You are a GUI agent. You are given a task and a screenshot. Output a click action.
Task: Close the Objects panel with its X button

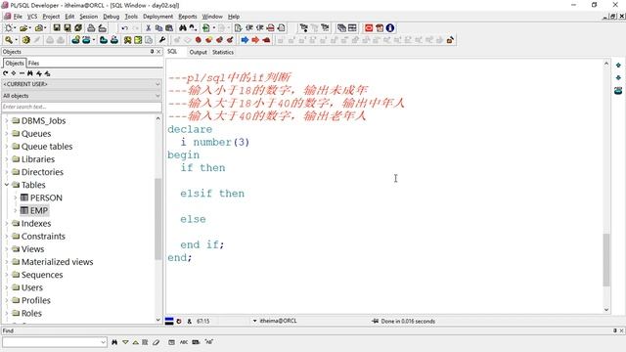(x=158, y=52)
